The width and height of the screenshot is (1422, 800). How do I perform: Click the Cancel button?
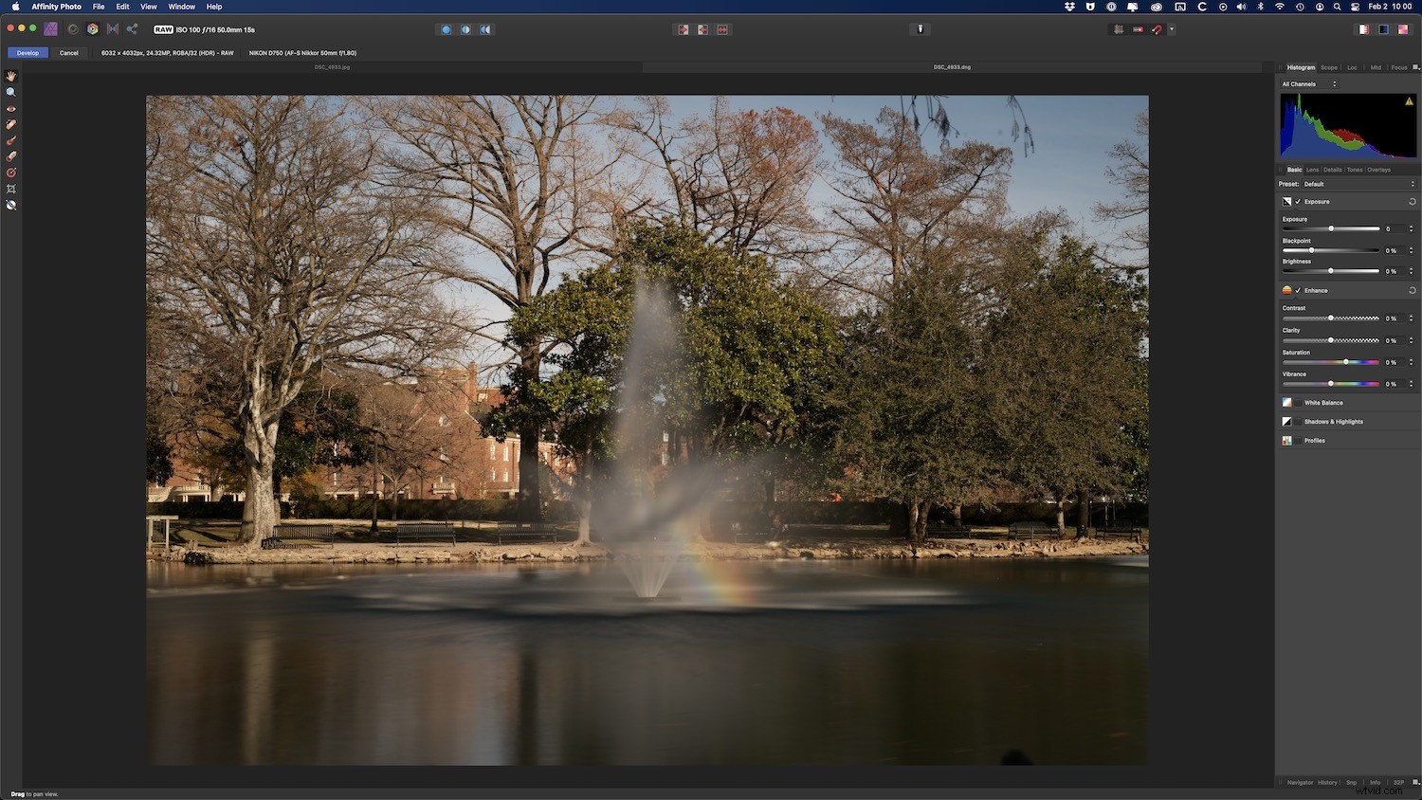pos(68,53)
